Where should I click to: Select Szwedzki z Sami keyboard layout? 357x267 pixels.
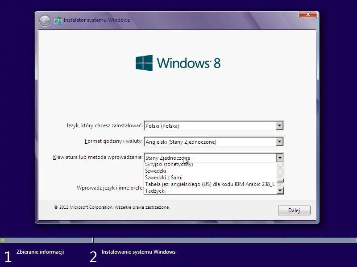coord(210,177)
